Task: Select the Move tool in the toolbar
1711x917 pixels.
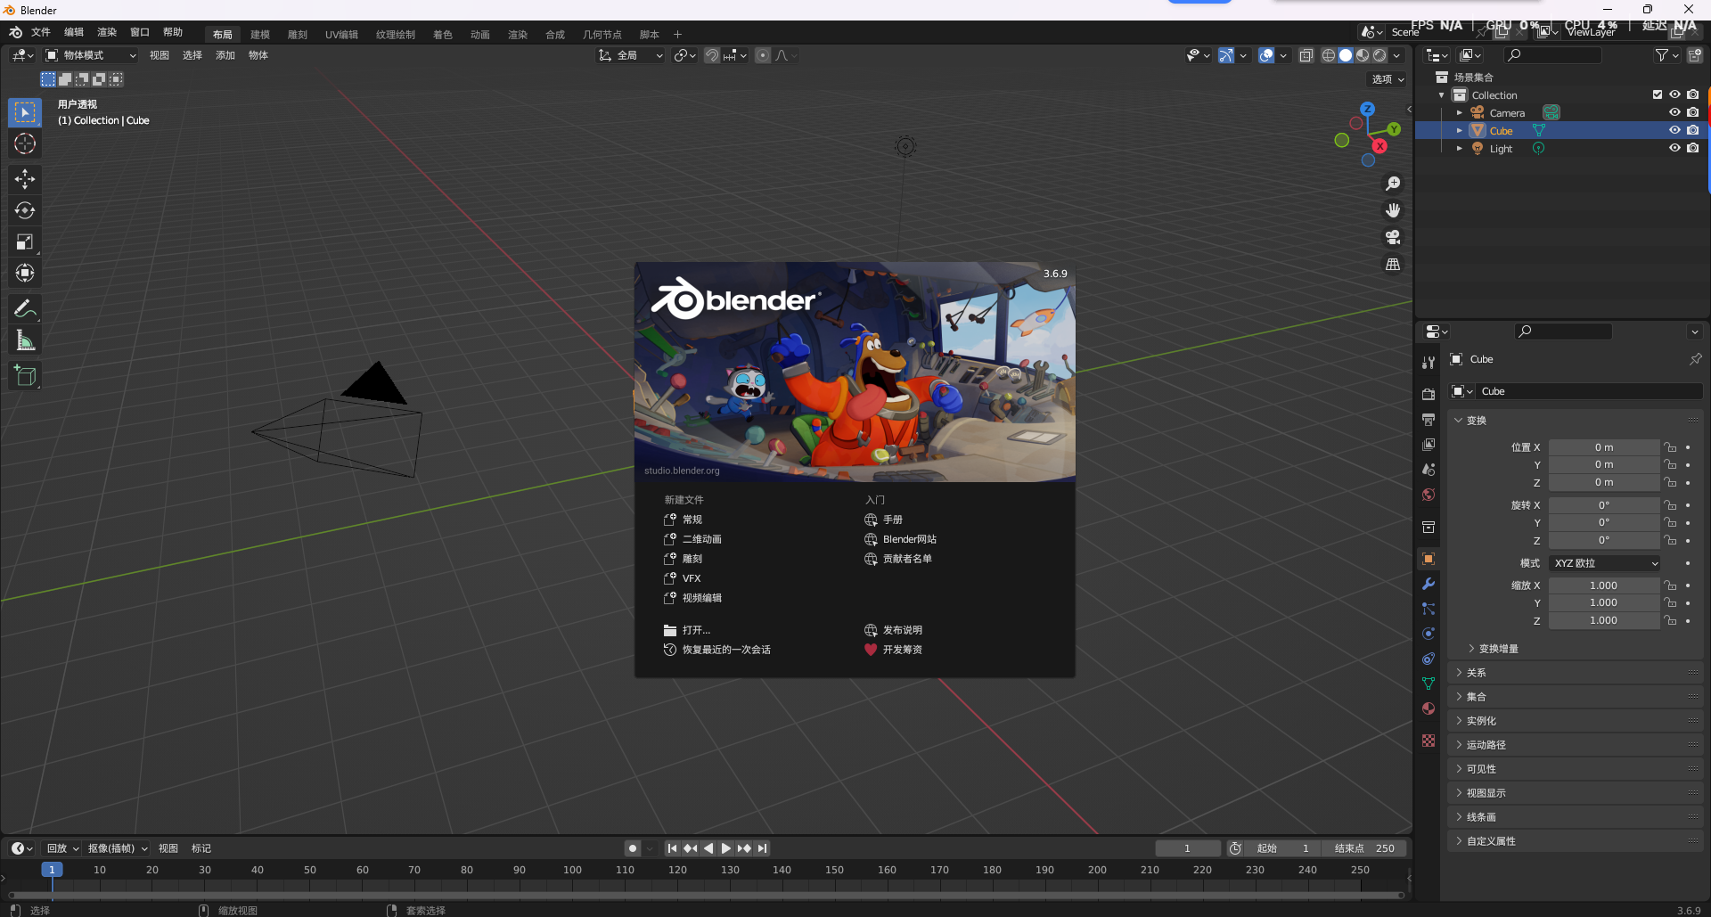Action: pyautogui.click(x=24, y=179)
